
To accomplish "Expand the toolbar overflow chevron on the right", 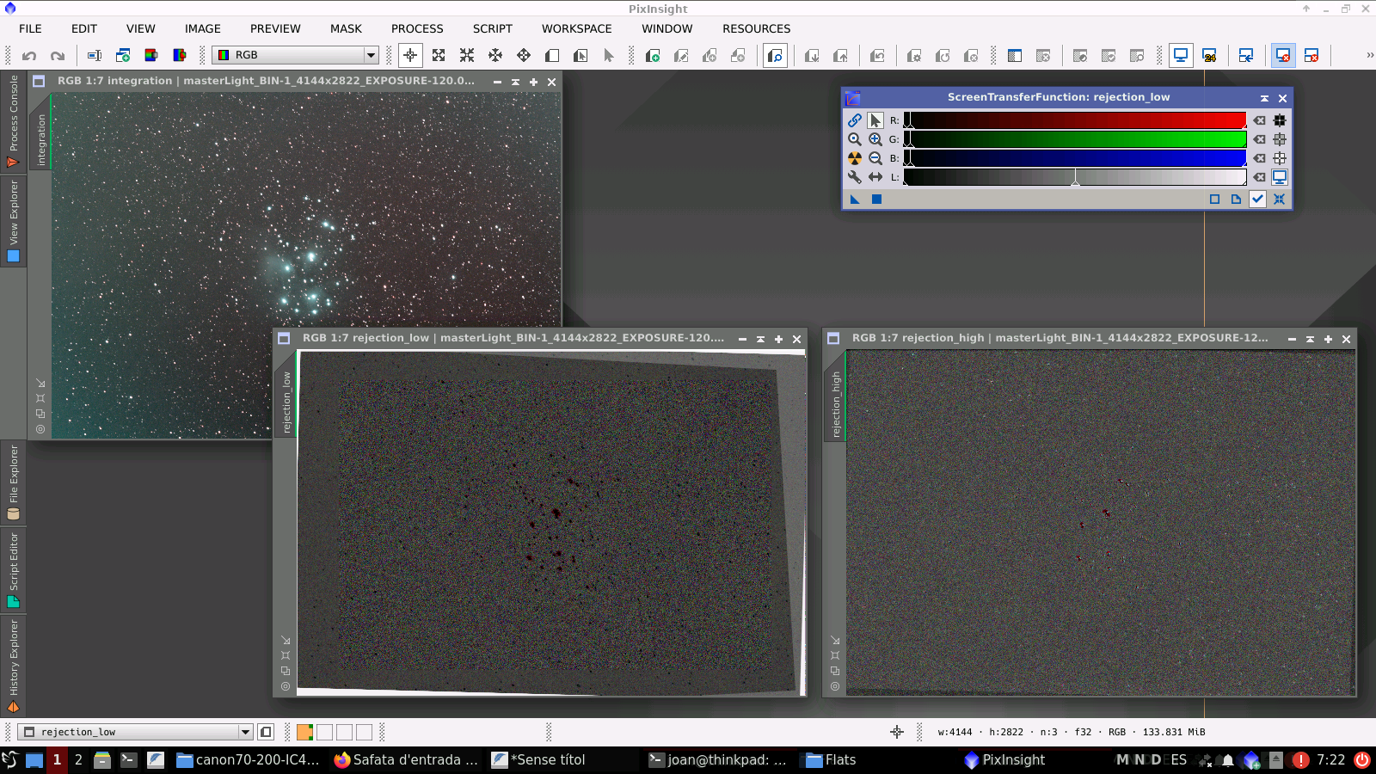I will point(1367,55).
